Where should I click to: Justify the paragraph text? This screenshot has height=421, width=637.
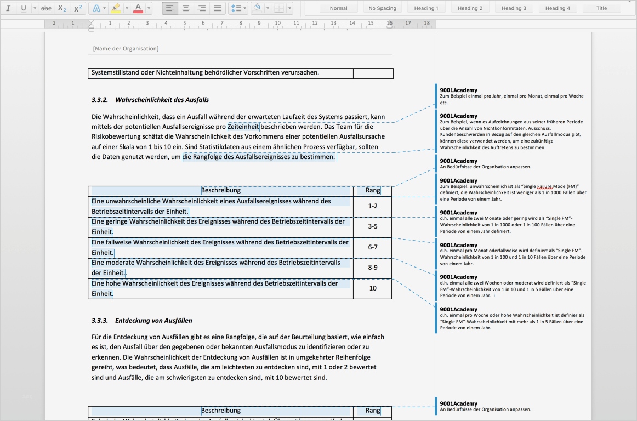pyautogui.click(x=218, y=8)
